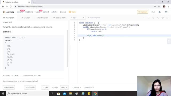Close the Subsets - LeetCode tab
This screenshot has width=171, height=96.
[x=29, y=2]
